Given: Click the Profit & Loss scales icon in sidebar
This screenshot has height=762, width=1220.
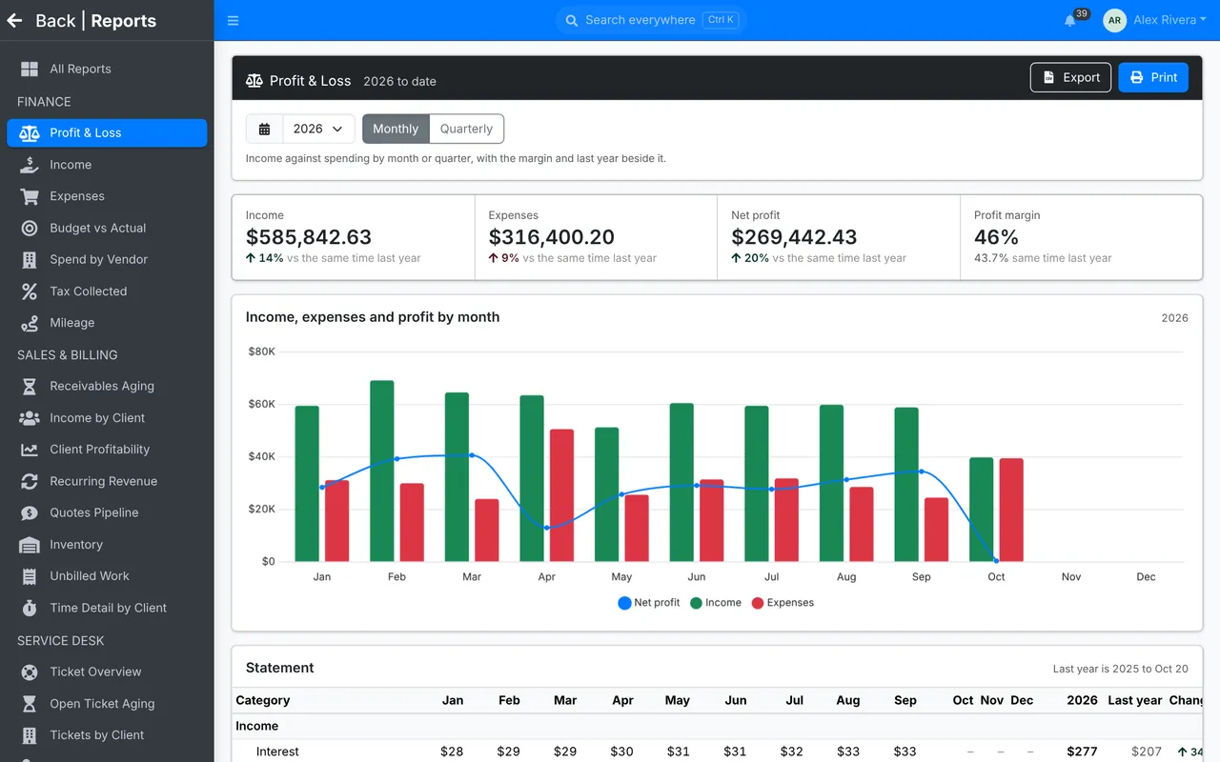Looking at the screenshot, I should click(30, 132).
